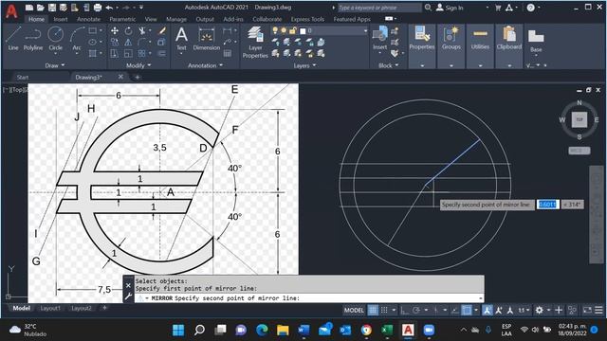Toggle drawing grid display in status bar

tap(373, 310)
